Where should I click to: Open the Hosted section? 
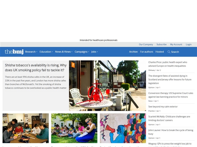pos(159,52)
